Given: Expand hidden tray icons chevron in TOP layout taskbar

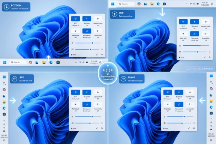Looking at the screenshot, I should pos(186,4).
